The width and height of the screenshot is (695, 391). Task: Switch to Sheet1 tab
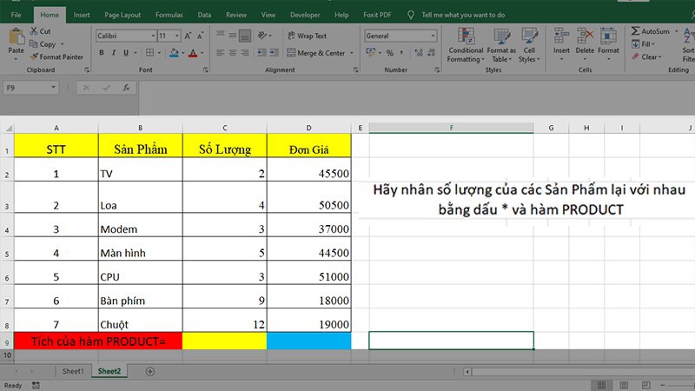(73, 372)
